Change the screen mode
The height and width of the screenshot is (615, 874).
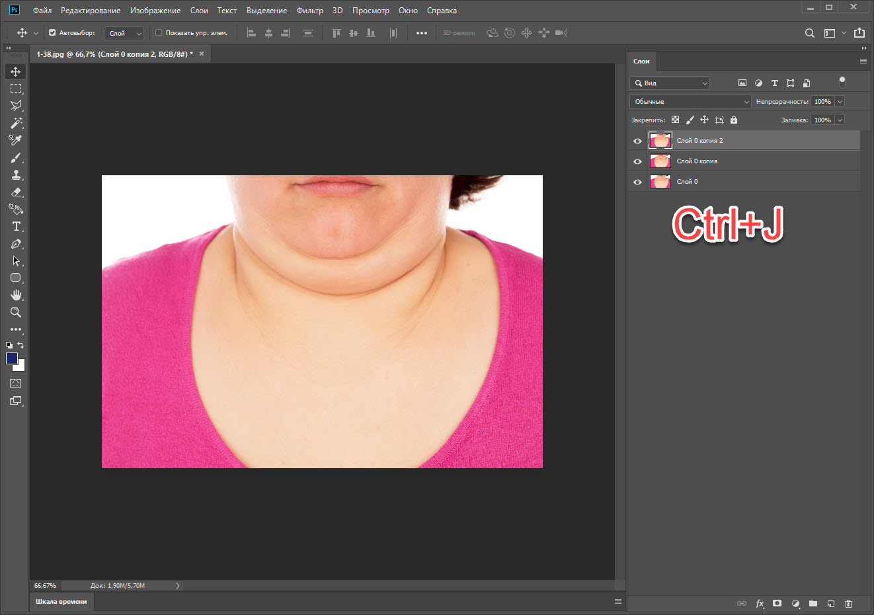(16, 401)
